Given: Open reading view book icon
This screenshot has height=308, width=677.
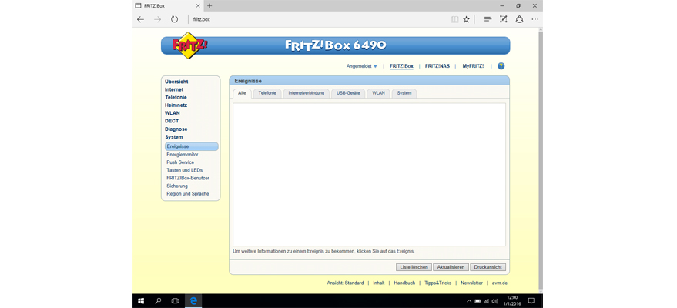Looking at the screenshot, I should point(454,19).
